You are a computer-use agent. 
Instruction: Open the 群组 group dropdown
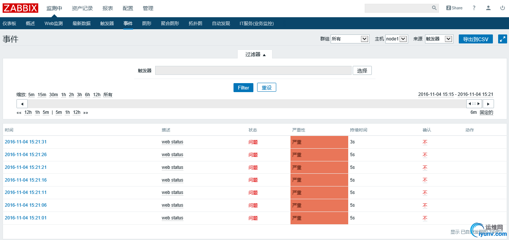[x=350, y=39]
